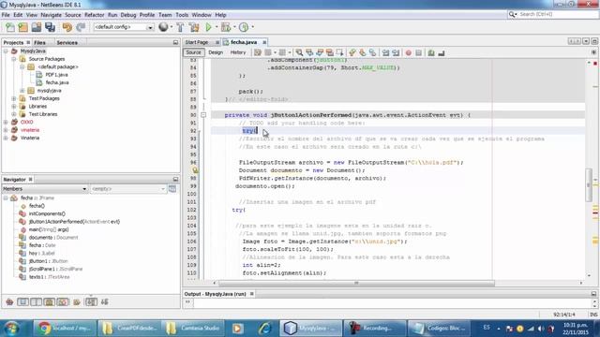Click the Uncomment editor toolbar icon
Image resolution: width=600 pixels, height=337 pixels.
pos(442,52)
